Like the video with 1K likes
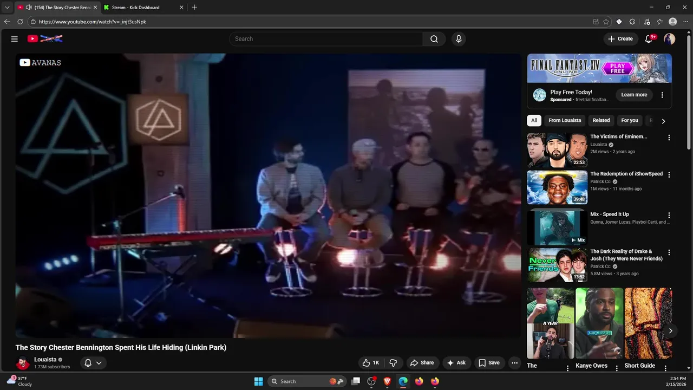Viewport: 693px width, 390px height. (371, 363)
